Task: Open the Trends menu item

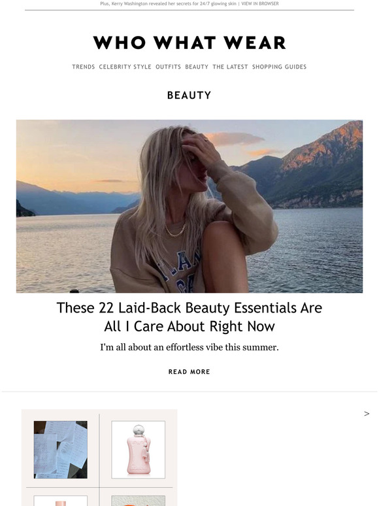Action: click(x=84, y=67)
